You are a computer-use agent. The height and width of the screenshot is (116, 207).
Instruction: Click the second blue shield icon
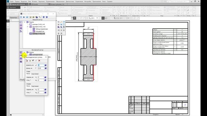(47, 17)
